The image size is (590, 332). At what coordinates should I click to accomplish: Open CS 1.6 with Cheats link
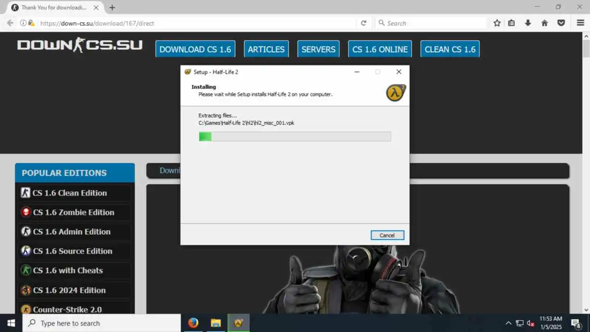click(68, 270)
